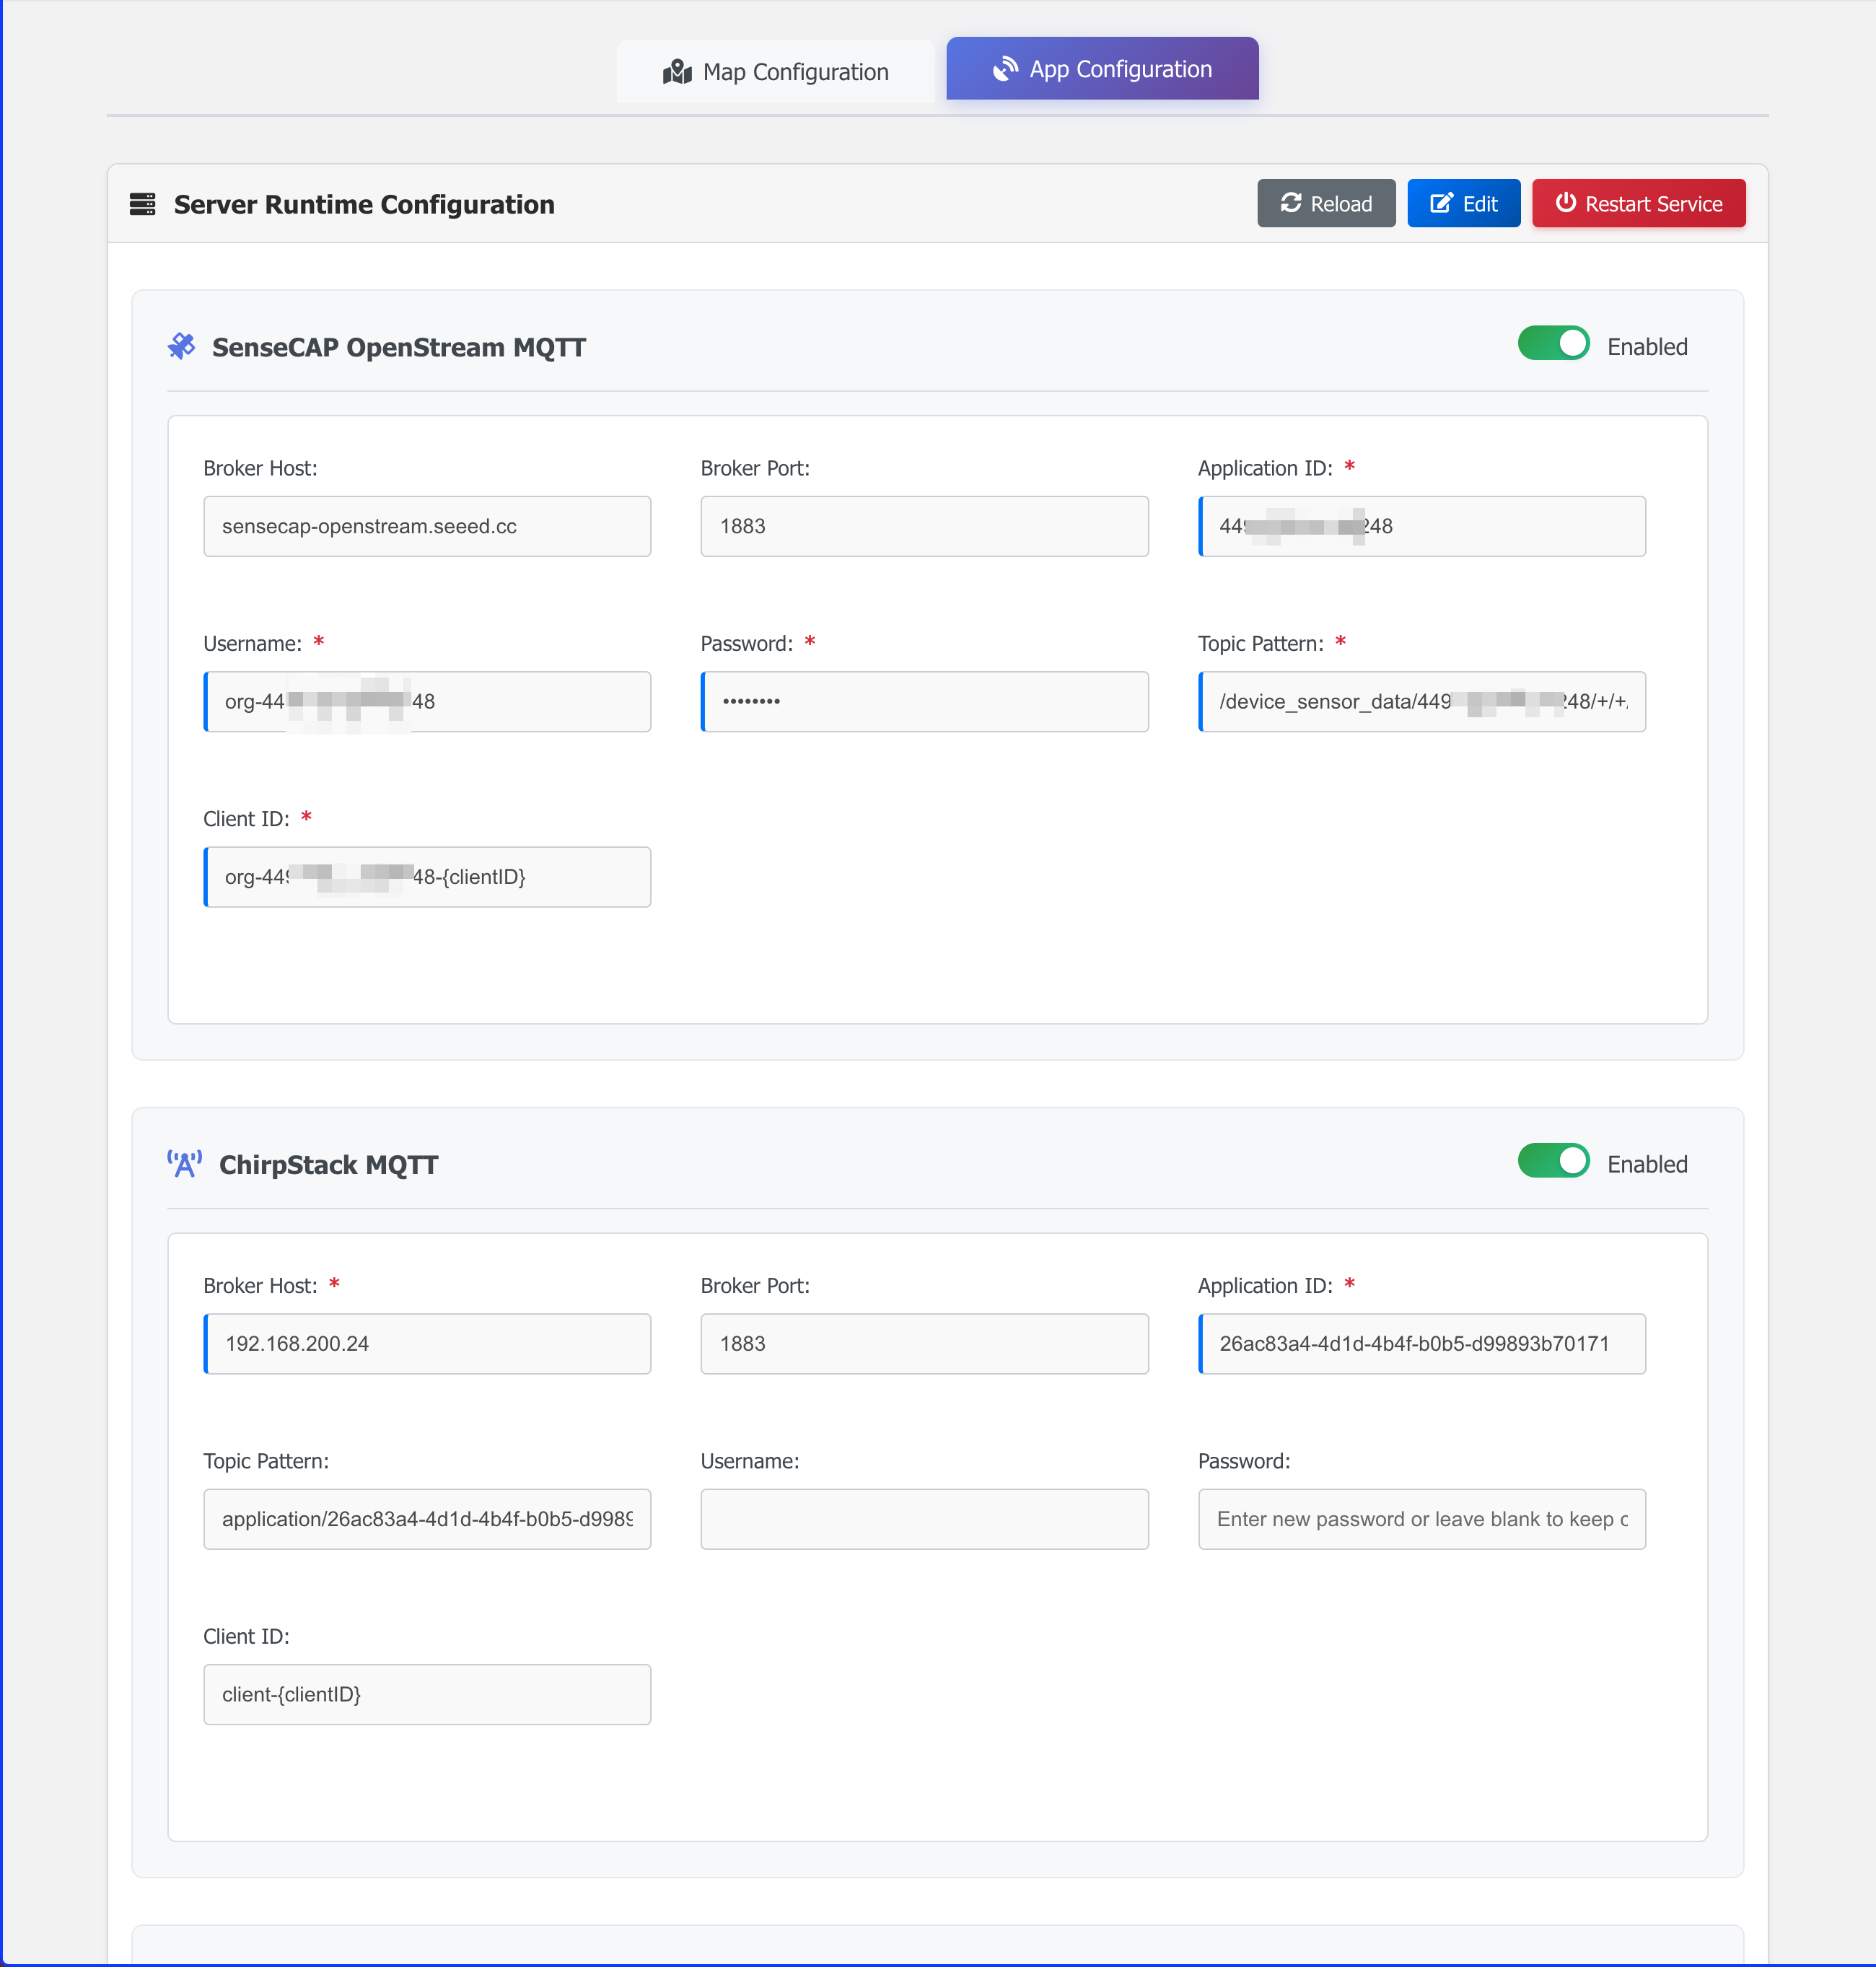Click the SenseCAP Client ID field
Screen dimensions: 1876x1967
[x=427, y=877]
